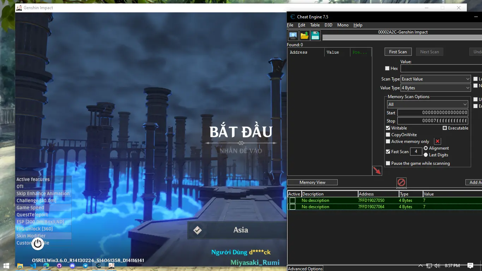Expand the memory region dropdown showing All

click(x=428, y=104)
